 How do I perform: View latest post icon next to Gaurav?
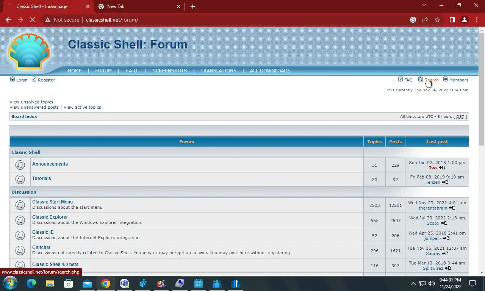pos(445,253)
